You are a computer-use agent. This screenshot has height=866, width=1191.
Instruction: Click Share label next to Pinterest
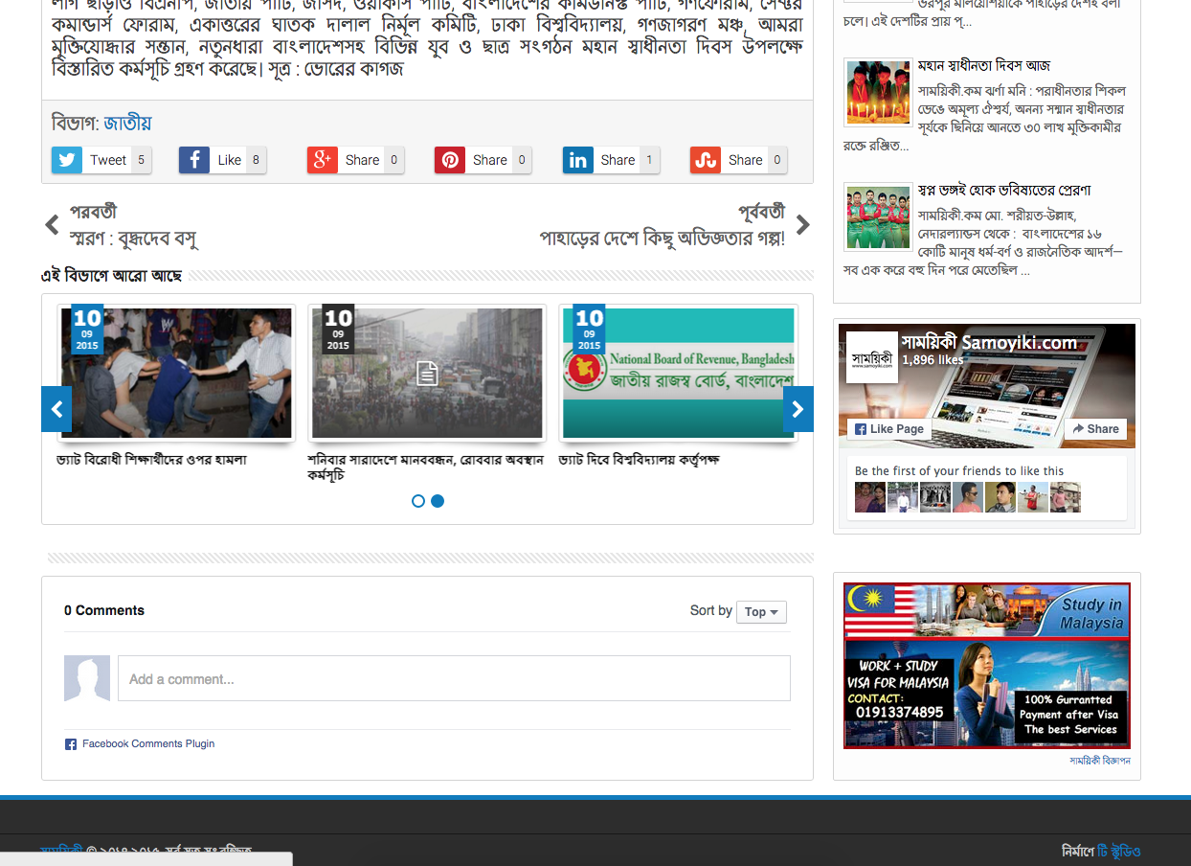[490, 160]
